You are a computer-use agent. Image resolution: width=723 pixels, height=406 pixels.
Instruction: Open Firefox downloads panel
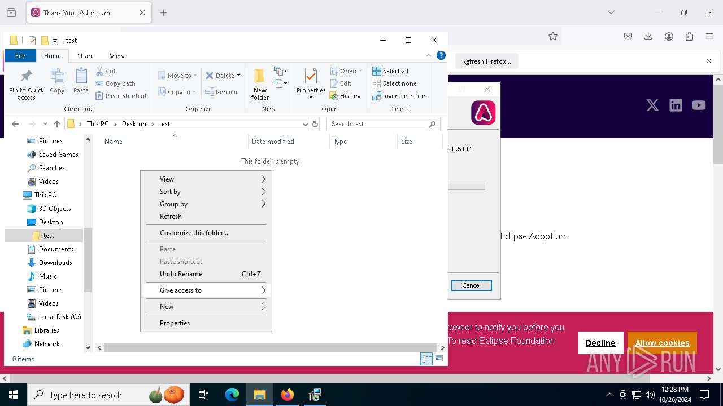coord(648,36)
